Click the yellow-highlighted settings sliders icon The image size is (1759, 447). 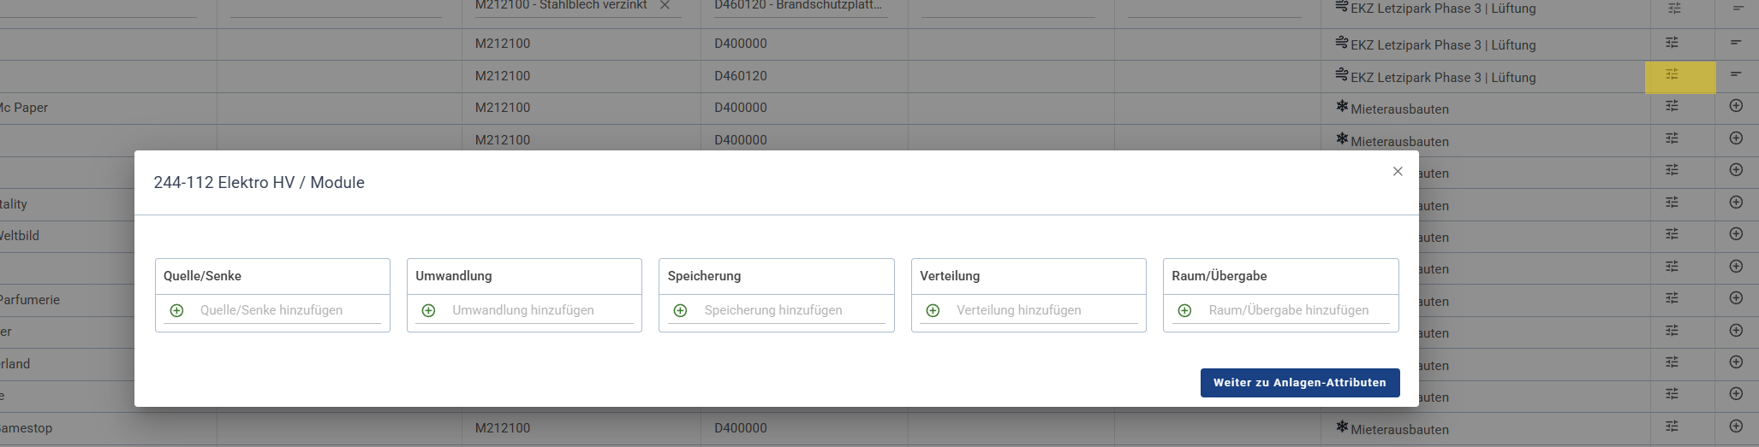[x=1672, y=75]
